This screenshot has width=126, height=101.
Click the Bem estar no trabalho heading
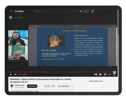pyautogui.click(x=49, y=50)
